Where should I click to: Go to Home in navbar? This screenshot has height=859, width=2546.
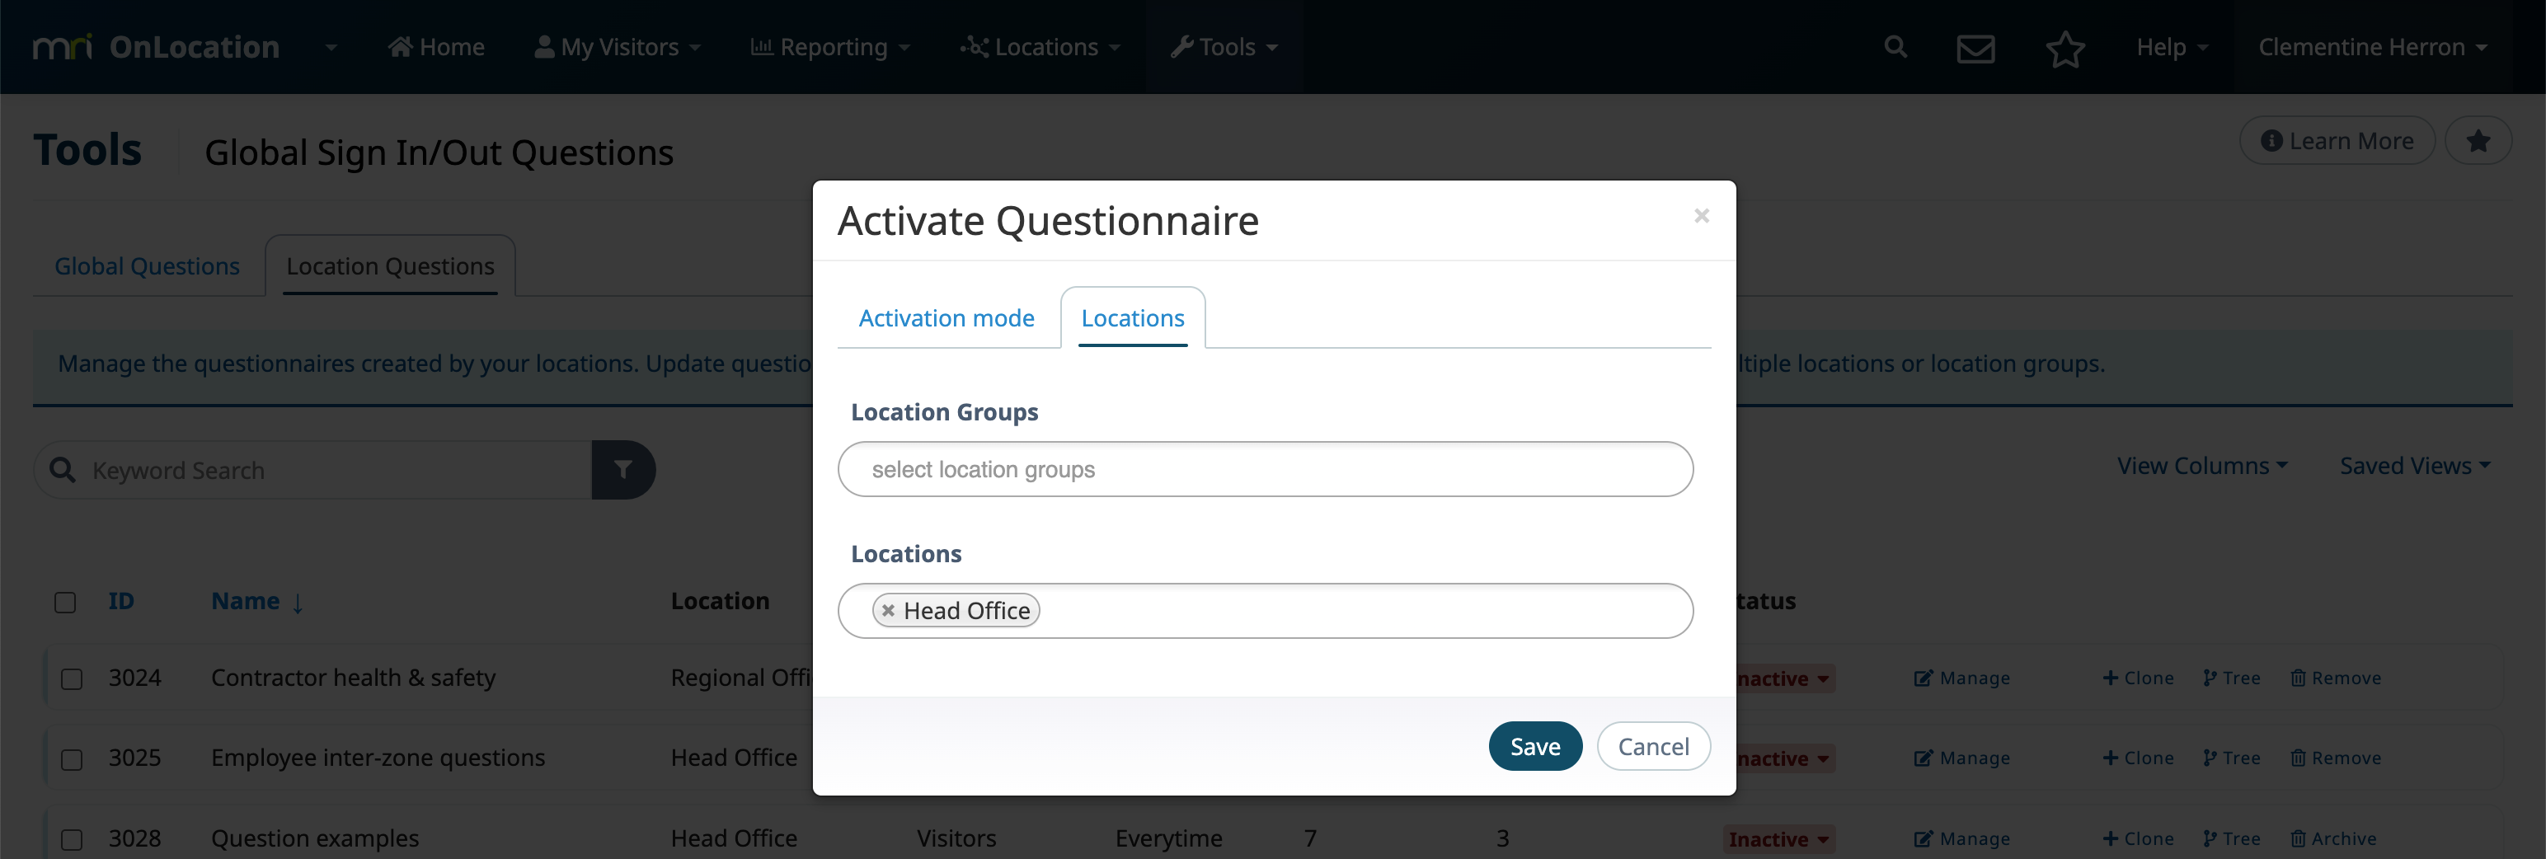coord(436,48)
